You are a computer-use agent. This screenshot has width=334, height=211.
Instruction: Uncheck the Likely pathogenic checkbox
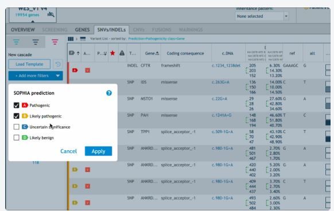17,116
